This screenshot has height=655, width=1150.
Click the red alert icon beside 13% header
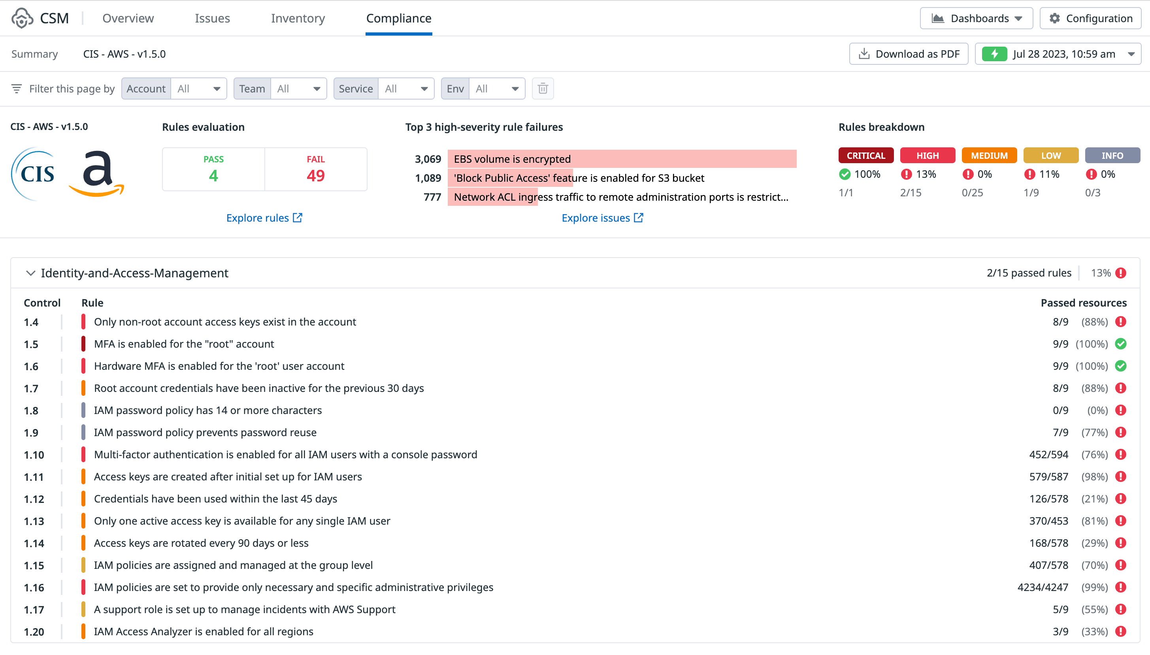1120,273
